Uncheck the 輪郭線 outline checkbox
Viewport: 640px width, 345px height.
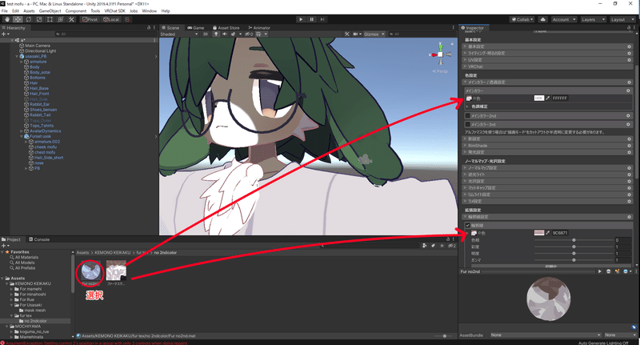click(468, 225)
